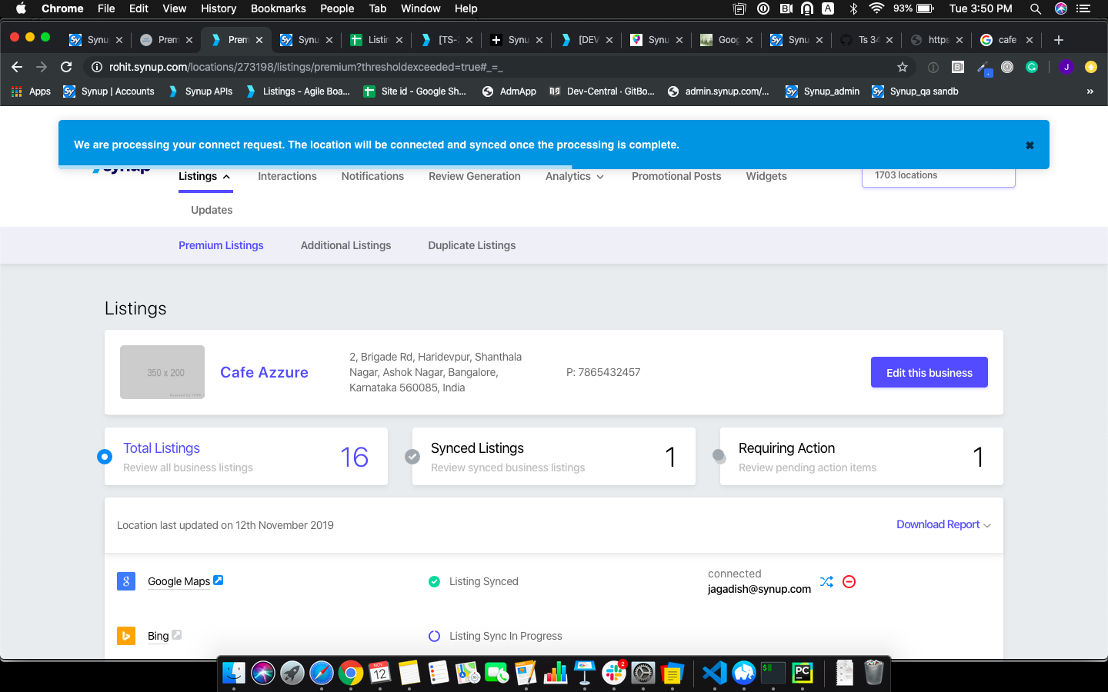Viewport: 1108px width, 692px height.
Task: Open the Google Maps external link icon
Action: coord(219,581)
